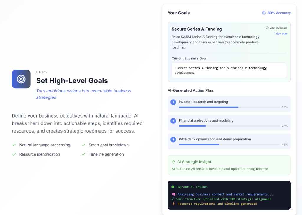This screenshot has width=302, height=215.
Task: Click the Financial projections progress bar
Action: click(x=229, y=126)
